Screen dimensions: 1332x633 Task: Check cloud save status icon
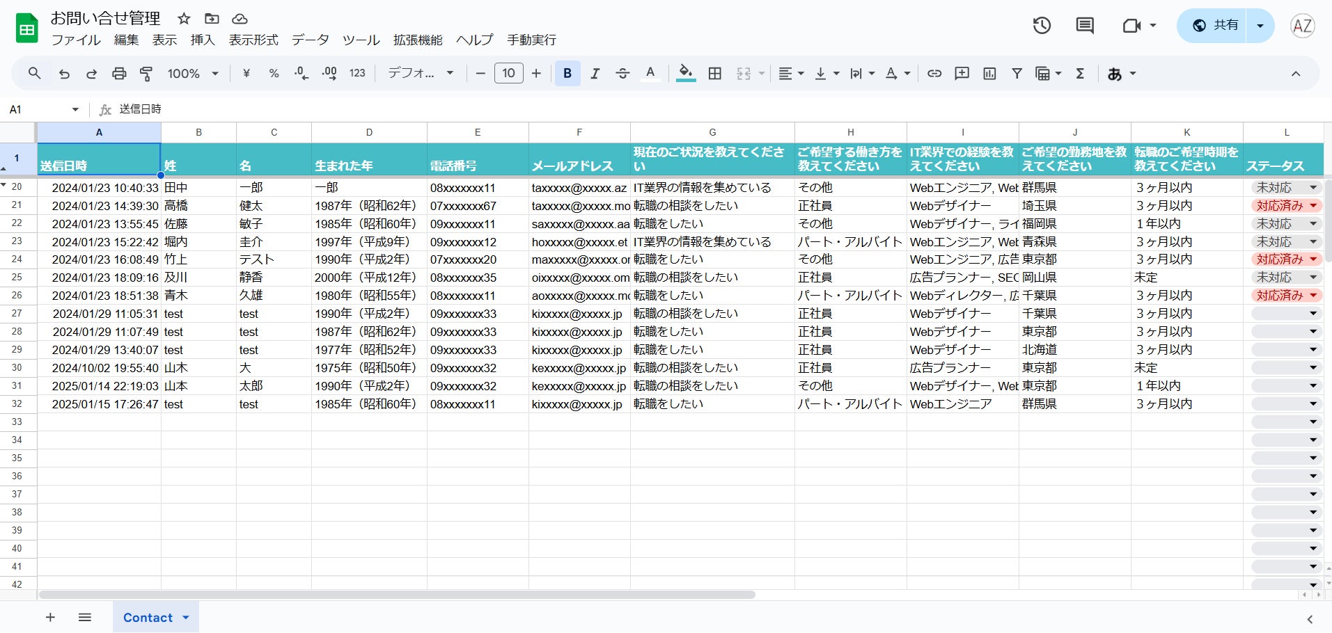[x=240, y=19]
